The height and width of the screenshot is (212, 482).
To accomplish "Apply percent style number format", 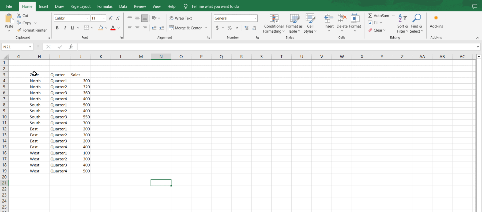I will 230,28.
